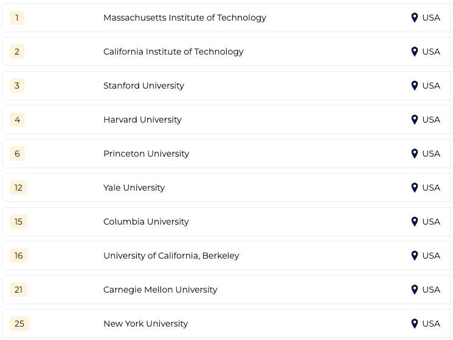Click rank badge number 21

[x=18, y=290]
